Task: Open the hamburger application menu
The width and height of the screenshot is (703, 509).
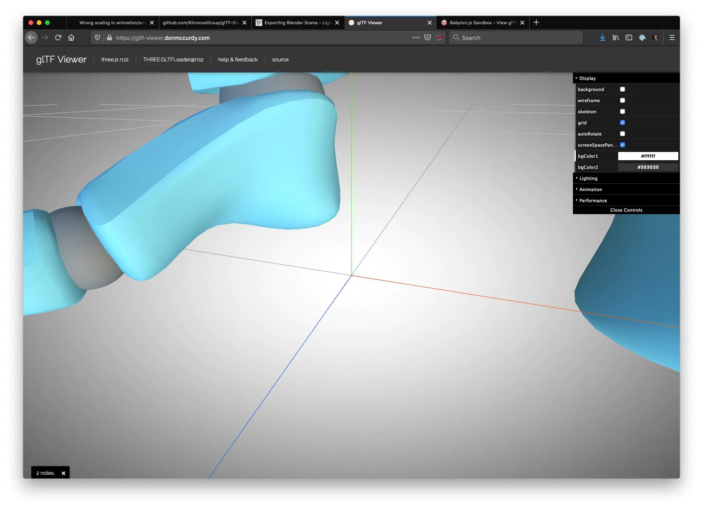Action: (672, 37)
